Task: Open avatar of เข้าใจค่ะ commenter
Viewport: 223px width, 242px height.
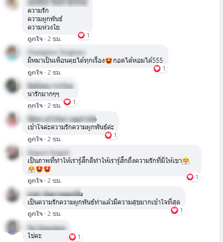Action: point(12,119)
